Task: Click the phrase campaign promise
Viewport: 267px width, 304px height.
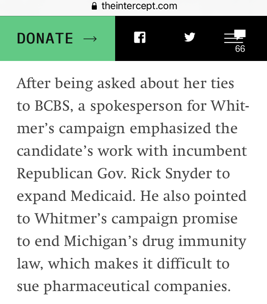Action: coord(174,219)
